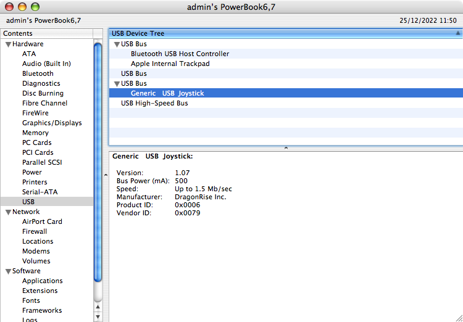Close the window with red button
This screenshot has width=463, height=322.
pyautogui.click(x=9, y=7)
